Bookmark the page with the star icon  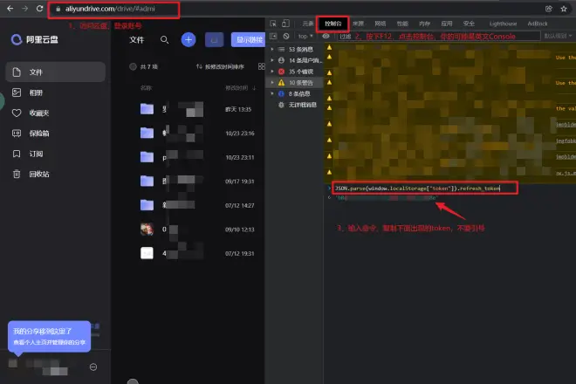click(564, 9)
